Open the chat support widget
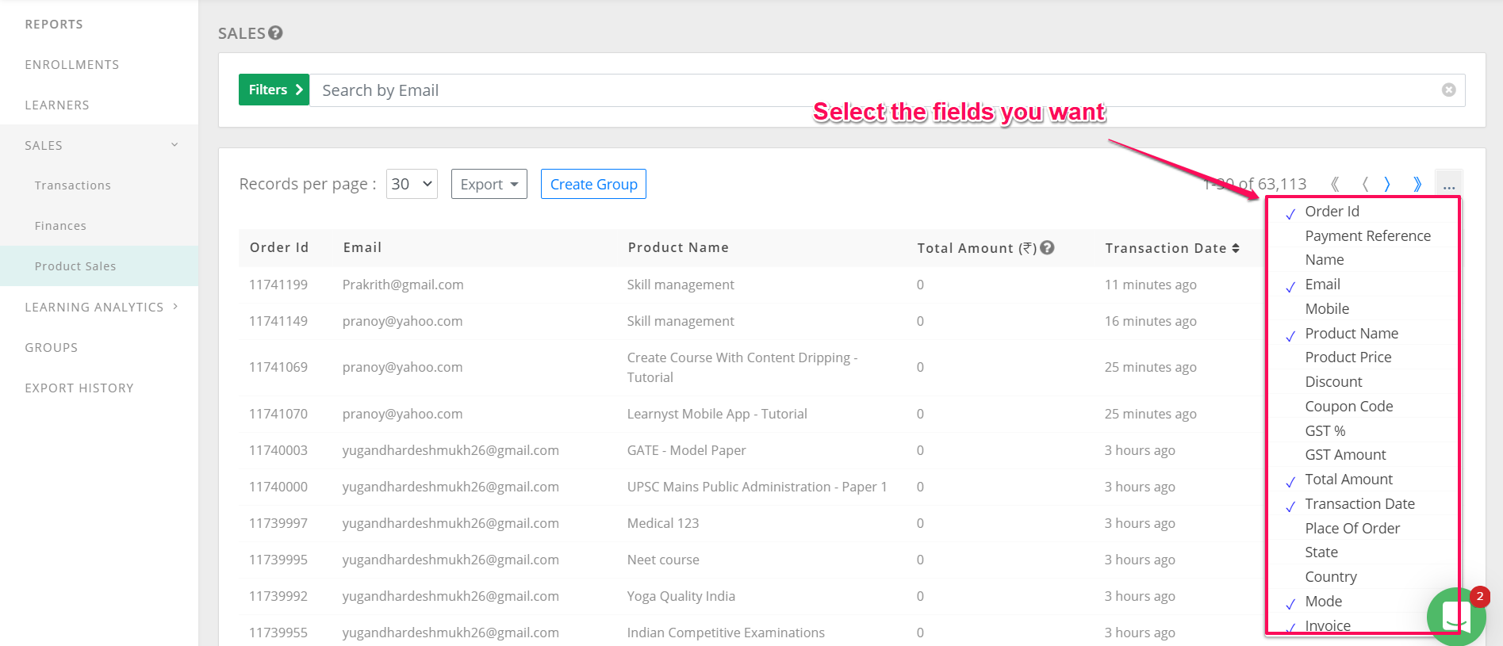The height and width of the screenshot is (646, 1503). (x=1456, y=616)
